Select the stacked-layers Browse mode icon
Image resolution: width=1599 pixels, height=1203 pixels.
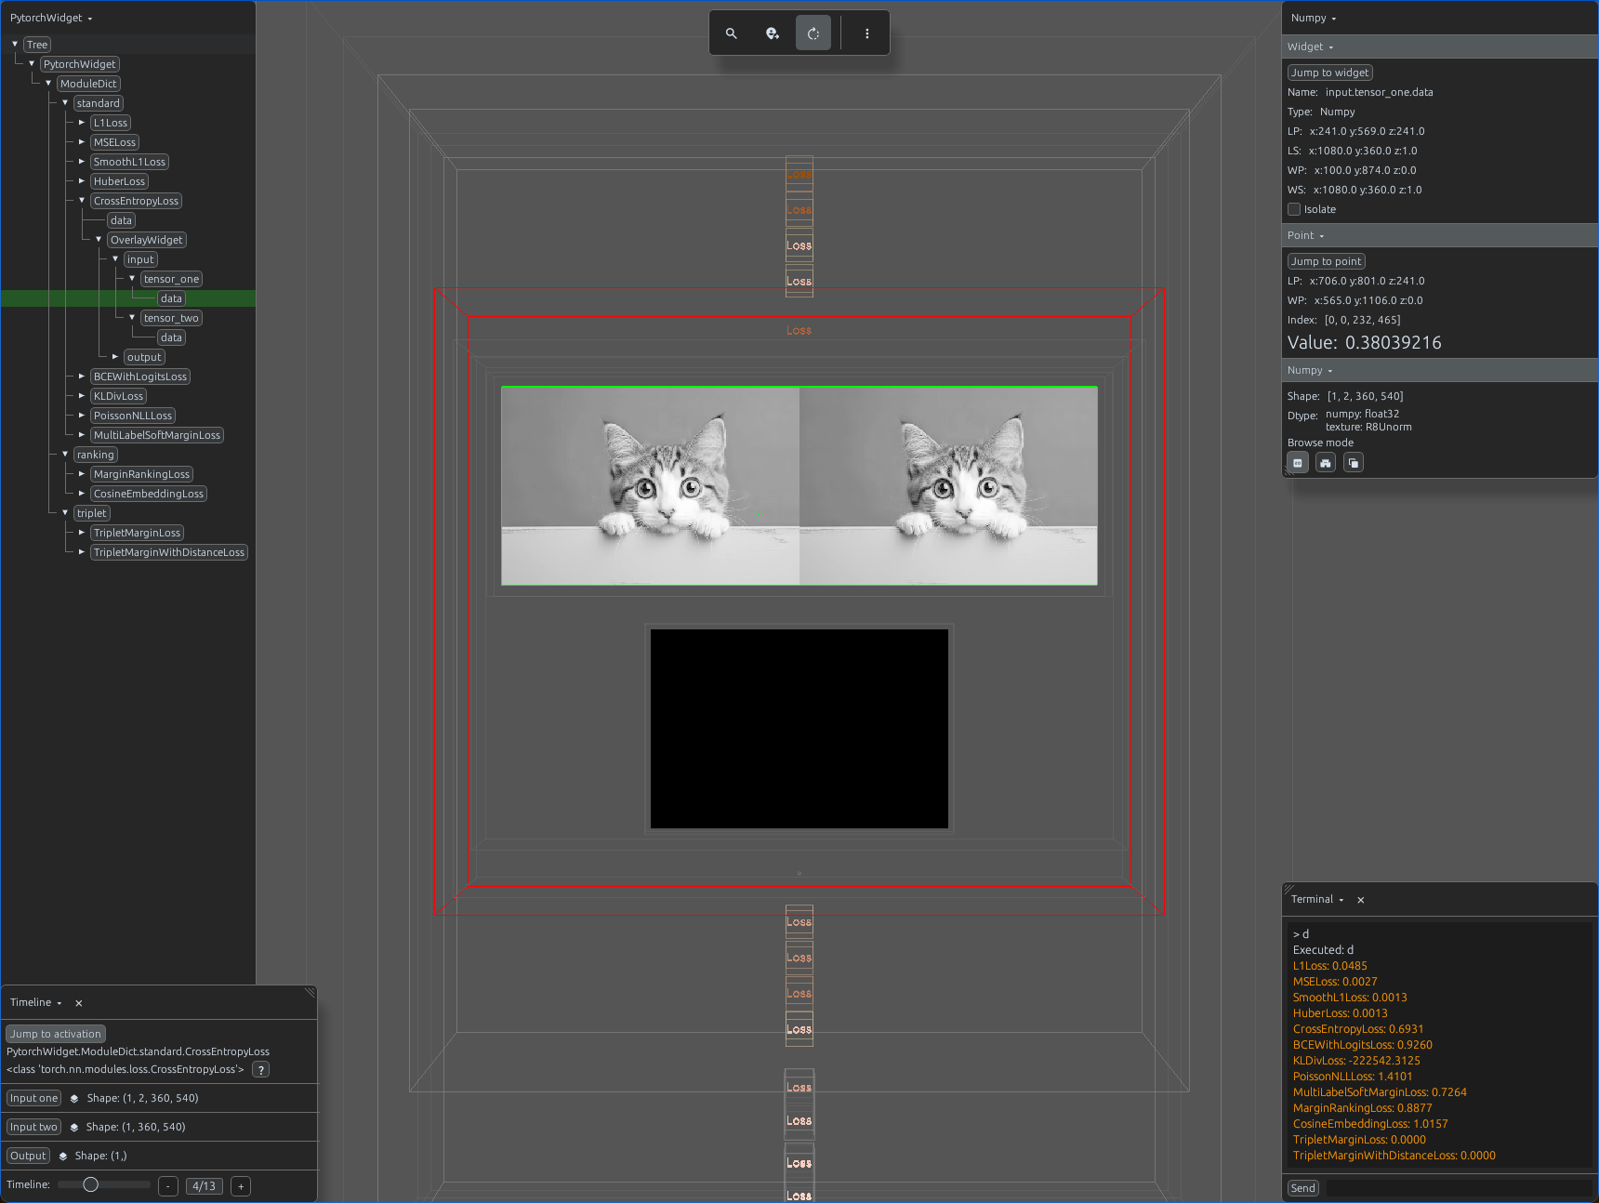[x=1354, y=463]
